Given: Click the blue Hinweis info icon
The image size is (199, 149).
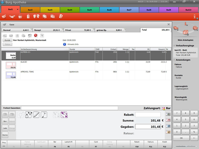Looking at the screenshot, I should pyautogui.click(x=64, y=44).
